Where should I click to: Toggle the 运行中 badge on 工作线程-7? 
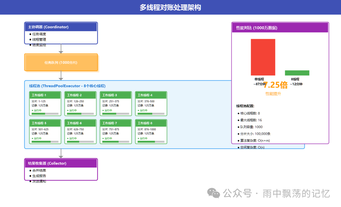pyautogui.click(x=108, y=139)
